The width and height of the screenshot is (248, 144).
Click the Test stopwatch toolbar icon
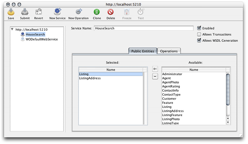(141, 12)
